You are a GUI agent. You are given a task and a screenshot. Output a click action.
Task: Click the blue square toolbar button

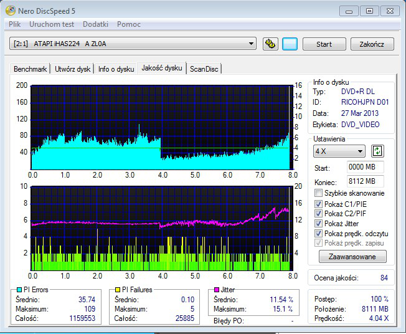click(290, 44)
